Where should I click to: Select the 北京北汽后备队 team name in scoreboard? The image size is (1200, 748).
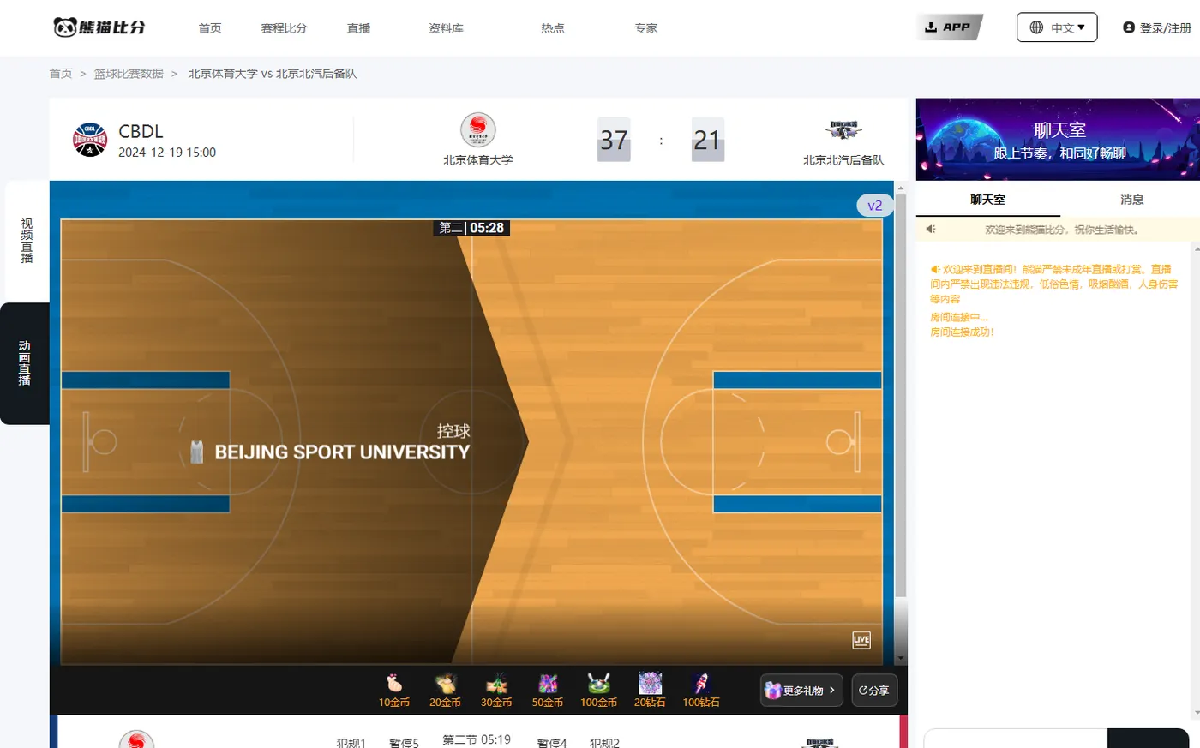pyautogui.click(x=843, y=160)
